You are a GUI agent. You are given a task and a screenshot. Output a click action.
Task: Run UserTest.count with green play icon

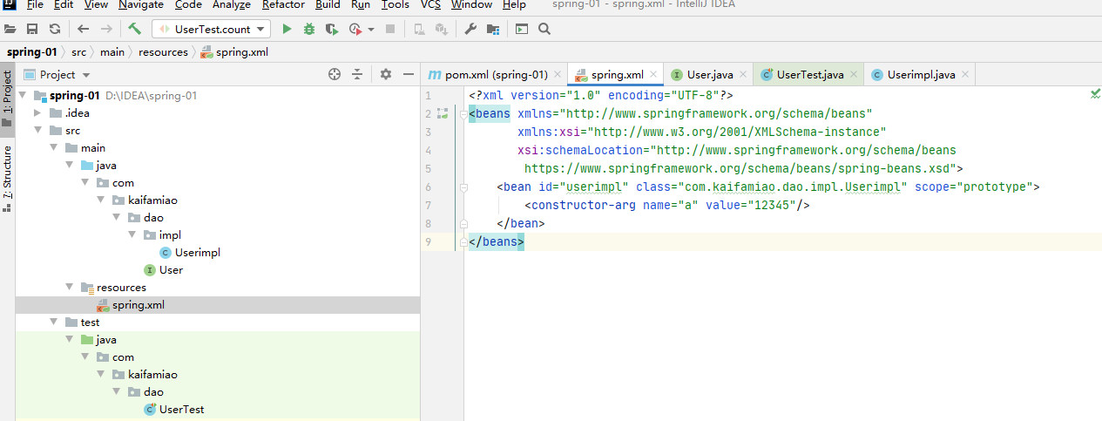pos(287,29)
